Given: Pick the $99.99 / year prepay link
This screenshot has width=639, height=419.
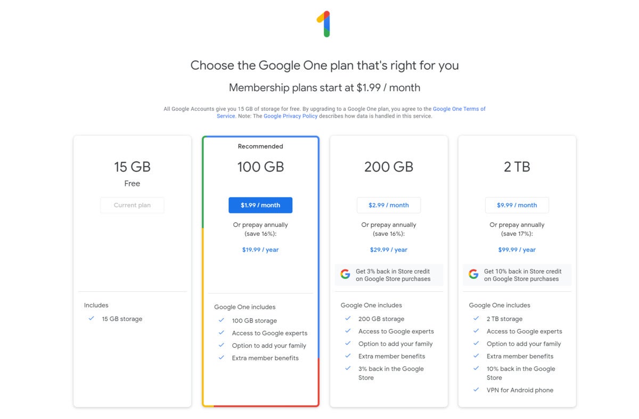Looking at the screenshot, I should [517, 250].
